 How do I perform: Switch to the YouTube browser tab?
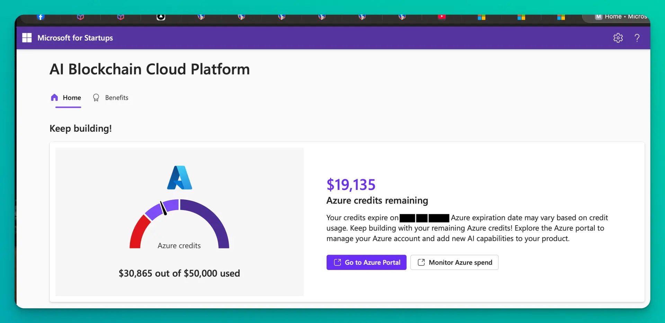click(x=442, y=17)
